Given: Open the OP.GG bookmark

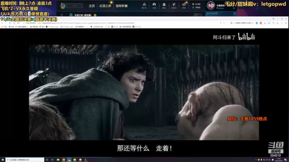Looking at the screenshot, I should (x=115, y=27).
